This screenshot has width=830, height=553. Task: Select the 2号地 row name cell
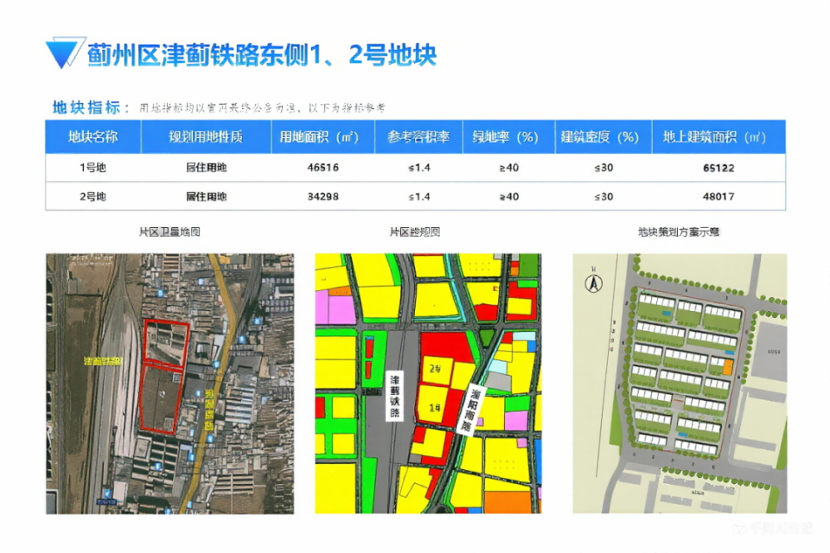[x=93, y=197]
